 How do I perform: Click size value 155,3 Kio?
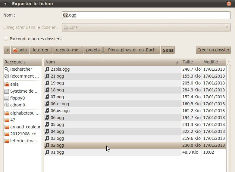pos(191,76)
